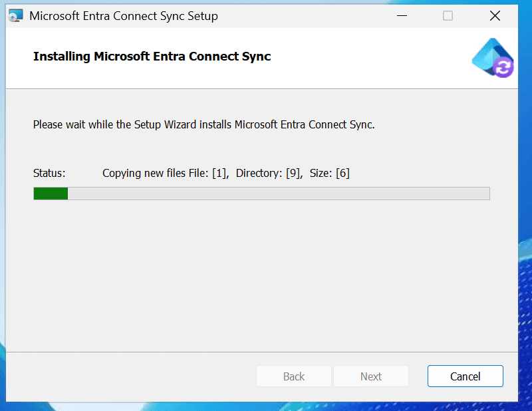The image size is (532, 411).
Task: Click the 'Microsoft Entra Connect Sync Setup' window title
Action: tap(124, 16)
